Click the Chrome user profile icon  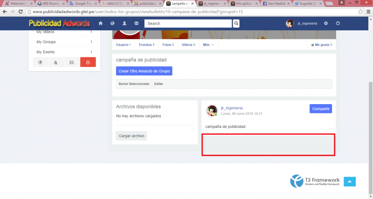pyautogui.click(x=341, y=2)
